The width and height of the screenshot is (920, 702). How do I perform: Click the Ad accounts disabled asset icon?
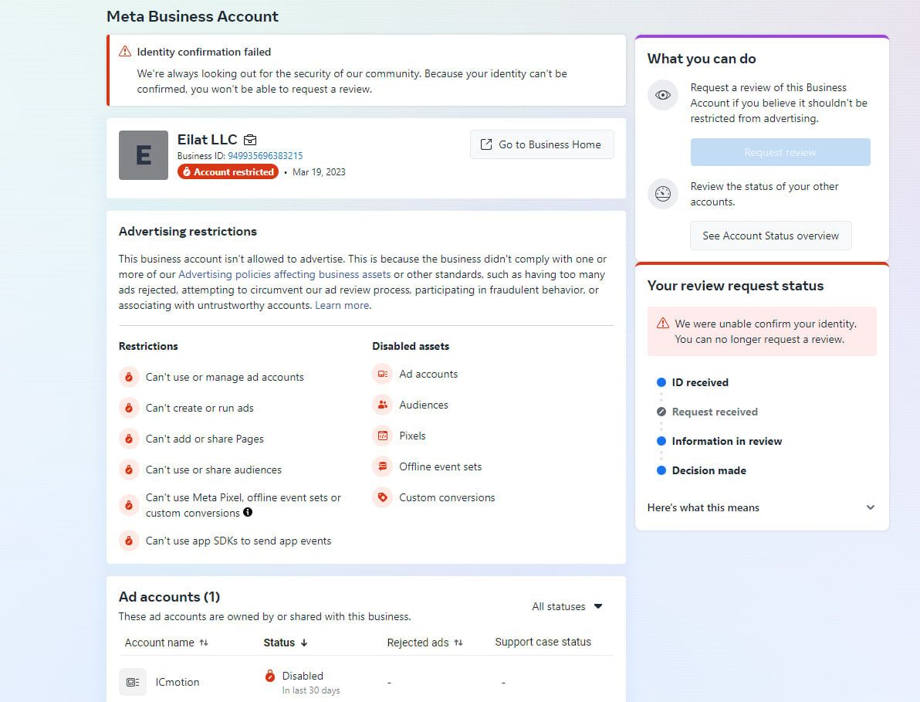click(x=382, y=374)
